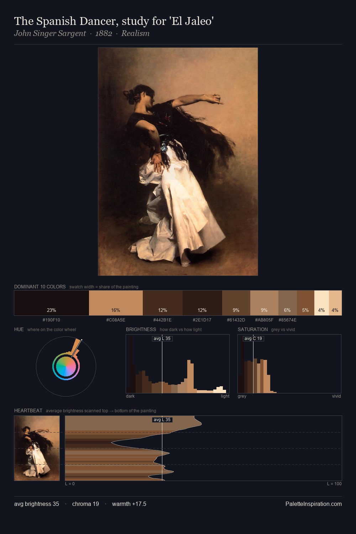Click the small painting thumbnail beside Heartbeat chart
356x534 pixels.
[x=37, y=448]
